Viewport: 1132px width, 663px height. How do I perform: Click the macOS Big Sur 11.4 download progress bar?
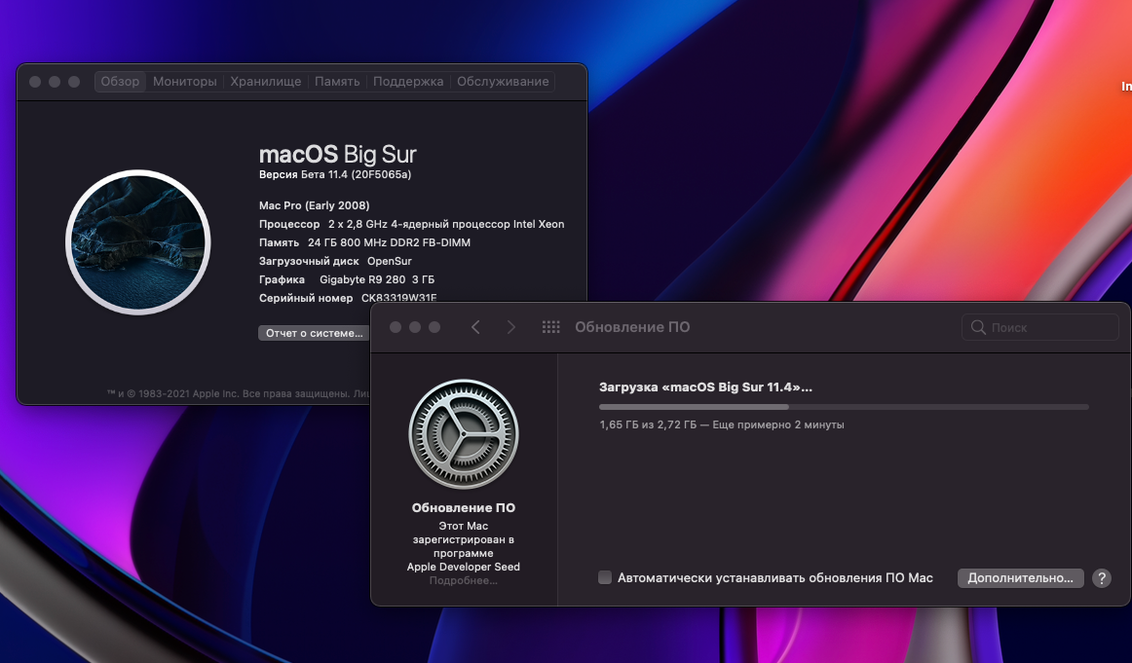[844, 407]
